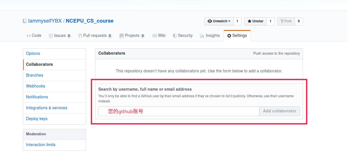Image resolution: width=347 pixels, height=161 pixels.
Task: Open Webhooks in the settings sidebar
Action: [x=54, y=86]
